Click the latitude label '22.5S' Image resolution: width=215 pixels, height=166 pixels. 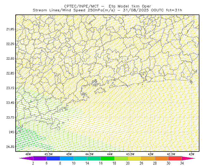click(x=10, y=59)
